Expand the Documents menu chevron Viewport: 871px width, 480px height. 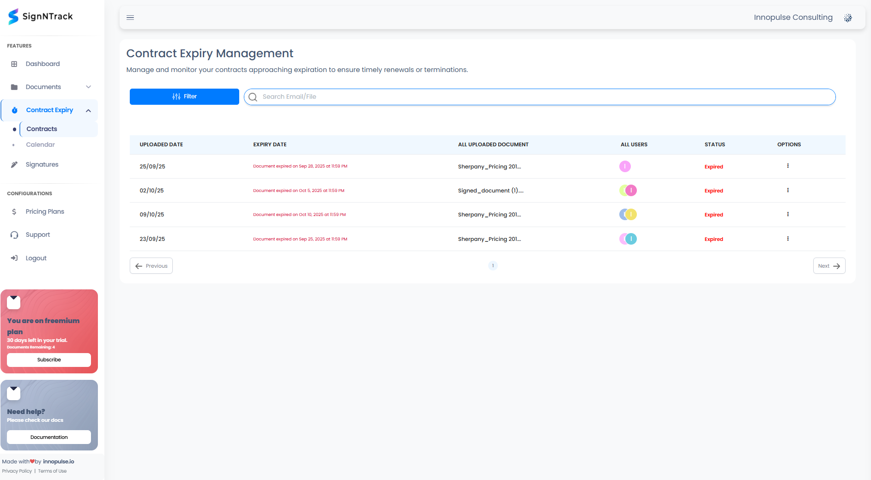tap(88, 87)
